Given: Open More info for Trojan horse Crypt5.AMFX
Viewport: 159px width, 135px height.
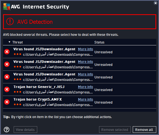Looking at the screenshot, I should pos(85,99).
